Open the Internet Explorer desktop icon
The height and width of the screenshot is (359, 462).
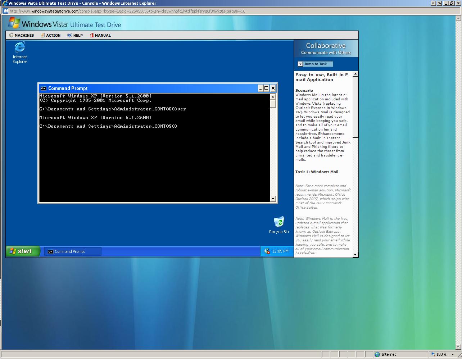click(x=20, y=52)
